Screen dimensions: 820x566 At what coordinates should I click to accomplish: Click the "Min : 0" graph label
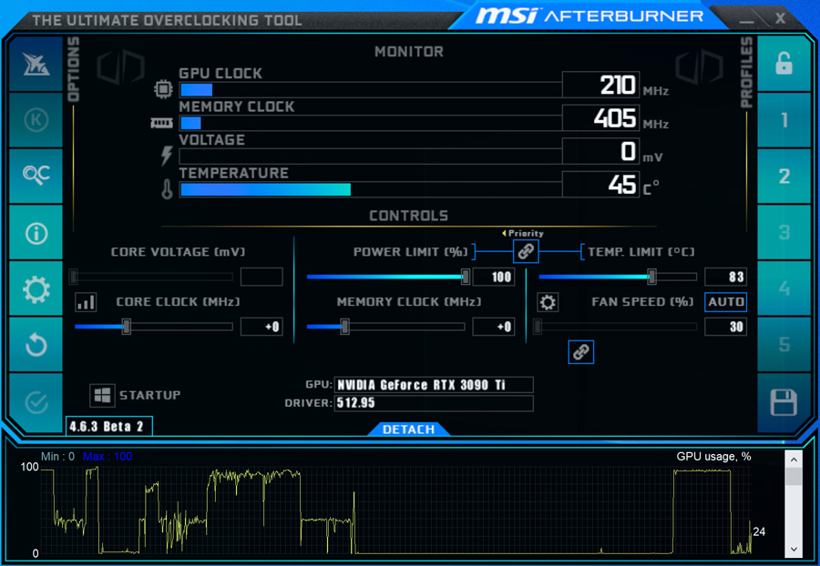coord(57,457)
